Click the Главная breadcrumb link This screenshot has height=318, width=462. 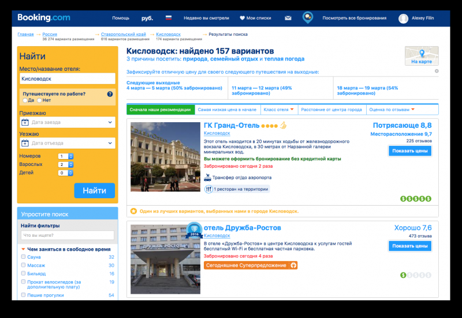point(25,34)
